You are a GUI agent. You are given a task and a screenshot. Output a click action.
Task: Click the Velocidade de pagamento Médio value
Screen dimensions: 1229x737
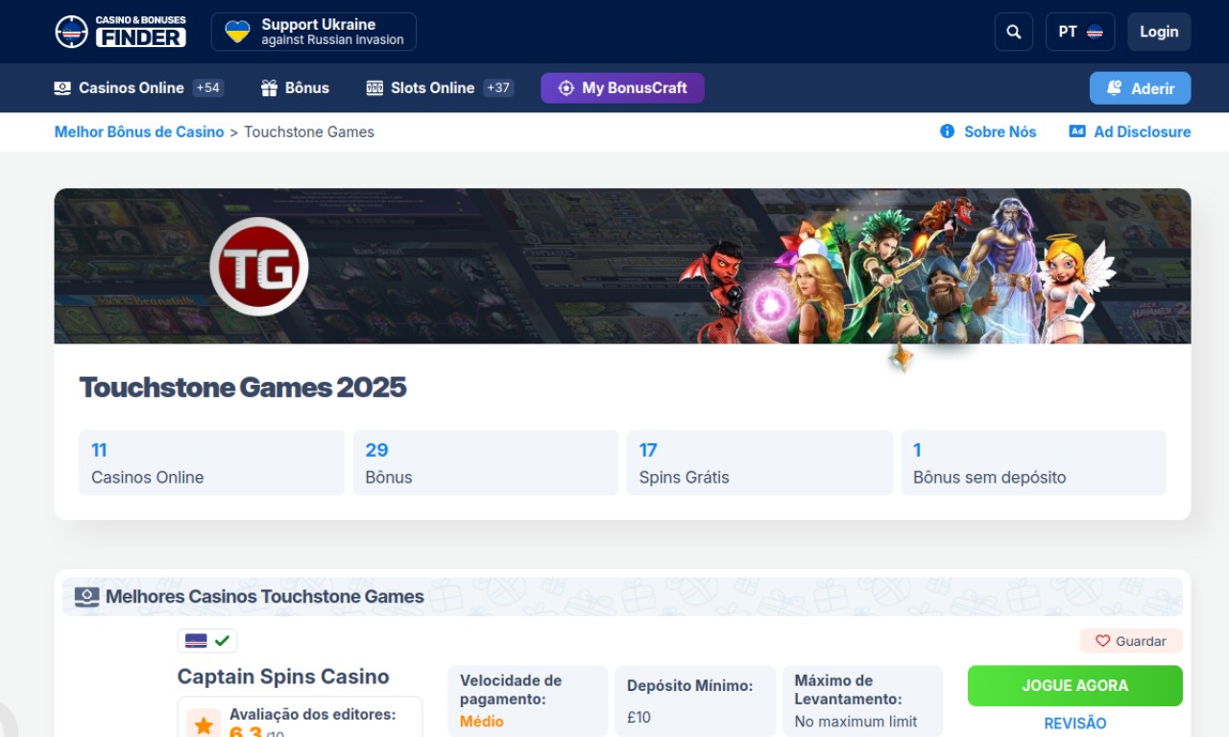click(482, 722)
